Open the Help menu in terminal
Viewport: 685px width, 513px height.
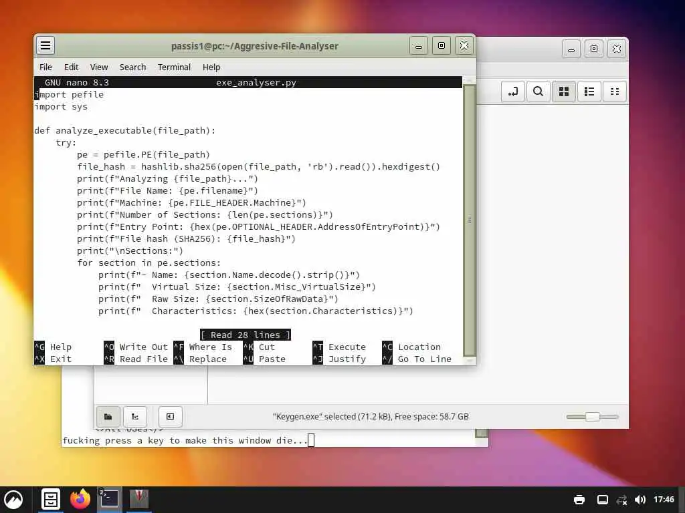point(211,67)
